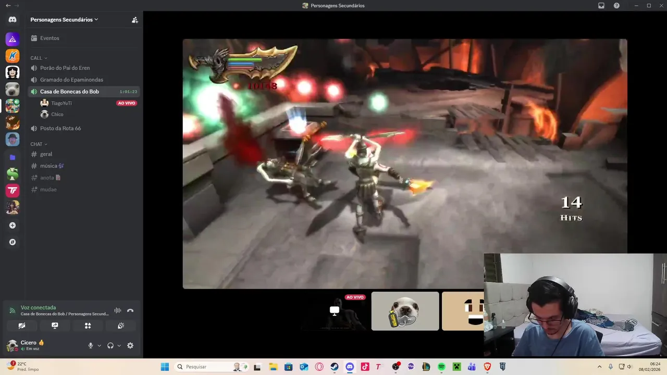Open File Explorer from the taskbar

(273, 367)
